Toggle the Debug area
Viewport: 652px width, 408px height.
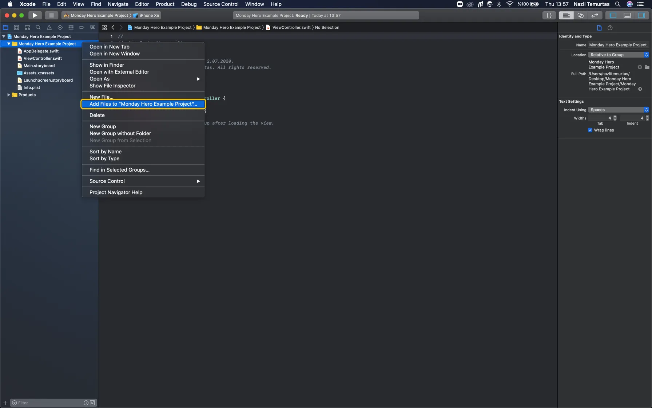627,15
